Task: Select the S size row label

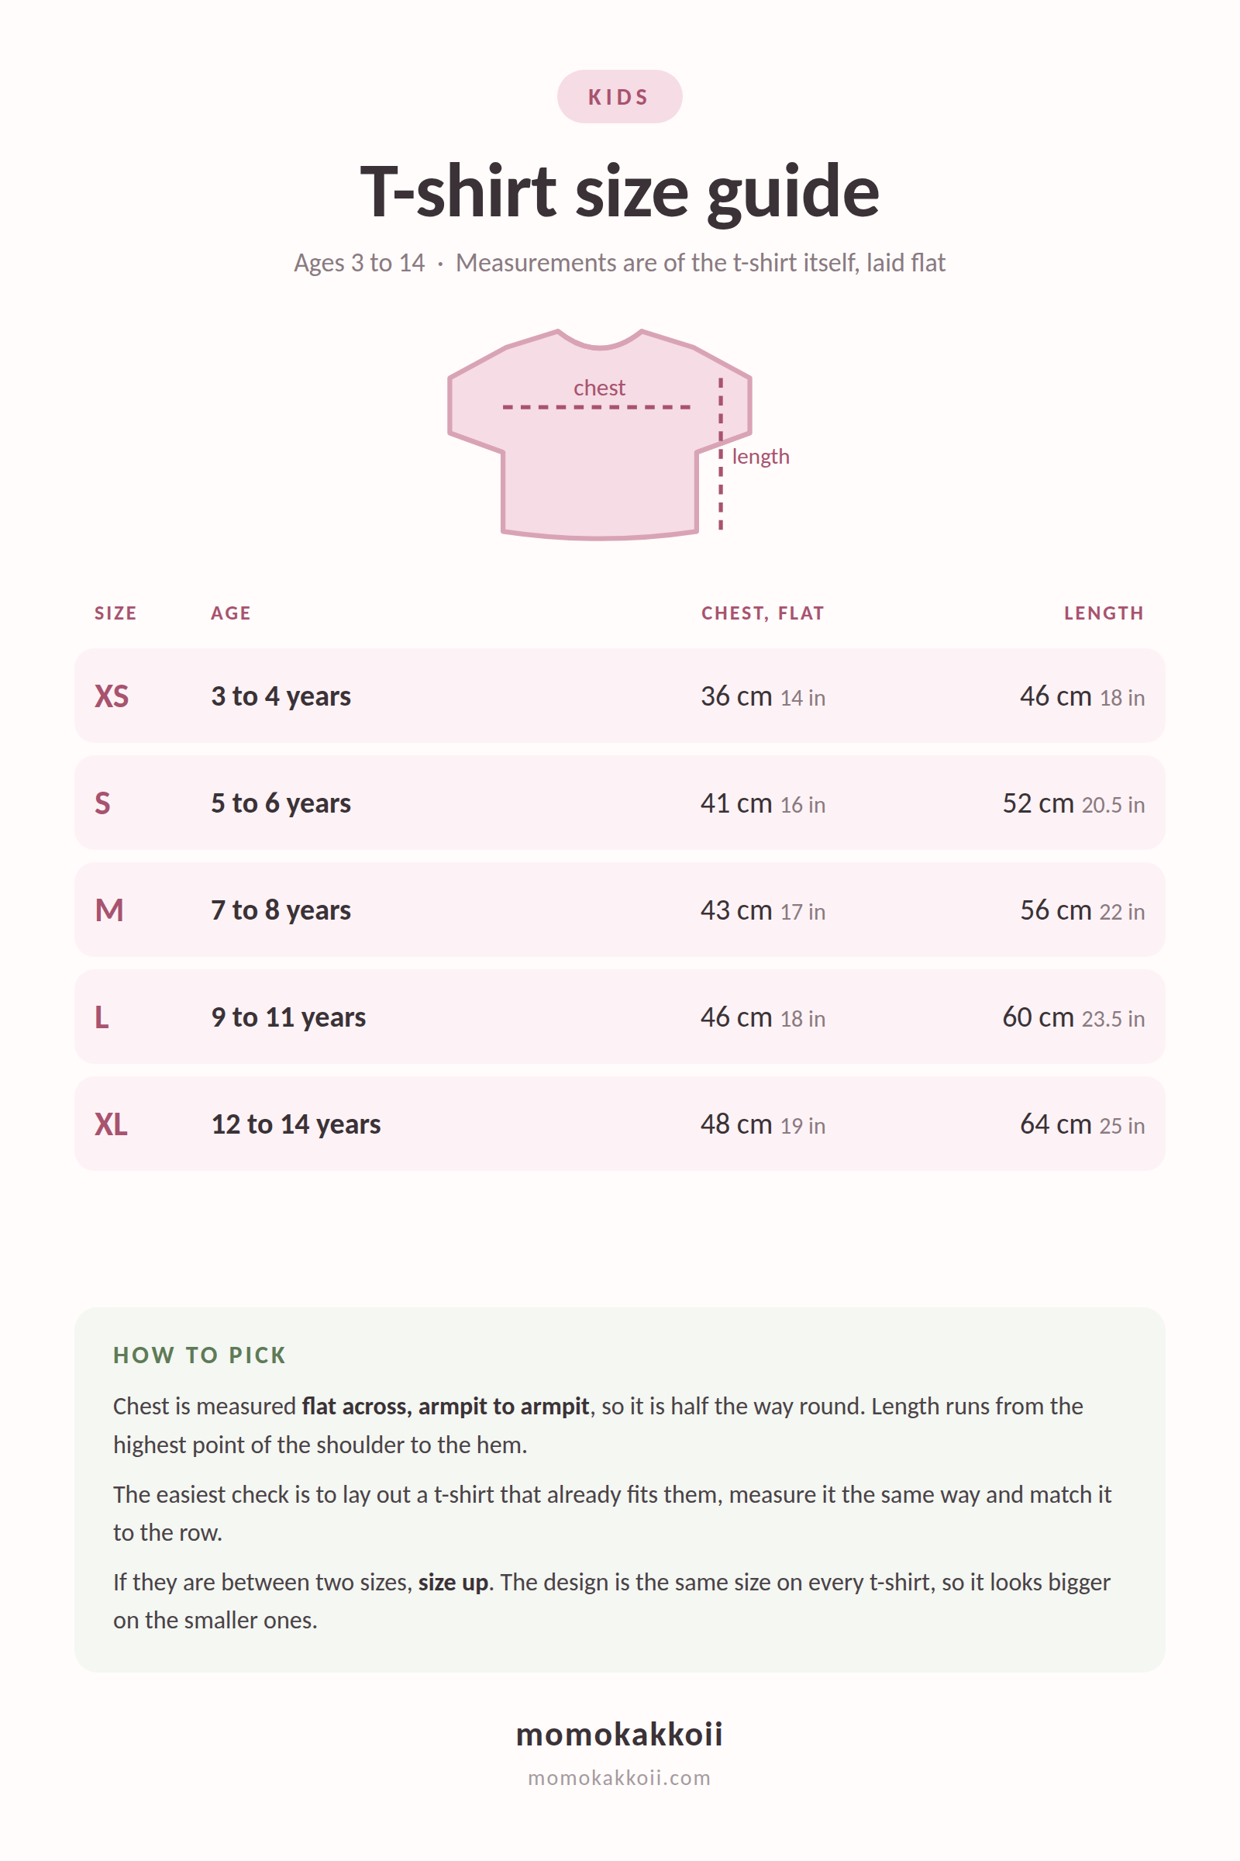Action: (103, 803)
